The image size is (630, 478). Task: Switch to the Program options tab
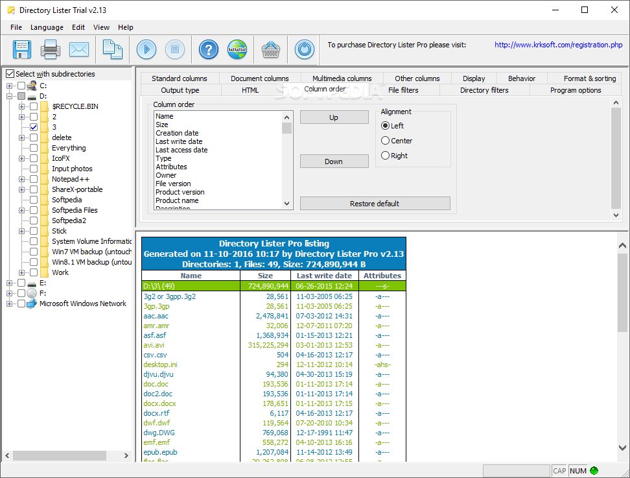coord(576,90)
